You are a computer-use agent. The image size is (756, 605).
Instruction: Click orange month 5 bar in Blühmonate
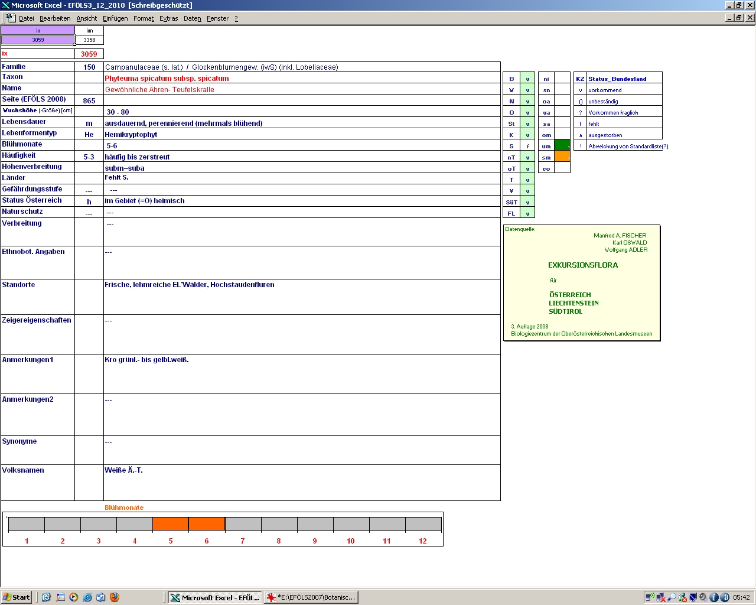[171, 524]
